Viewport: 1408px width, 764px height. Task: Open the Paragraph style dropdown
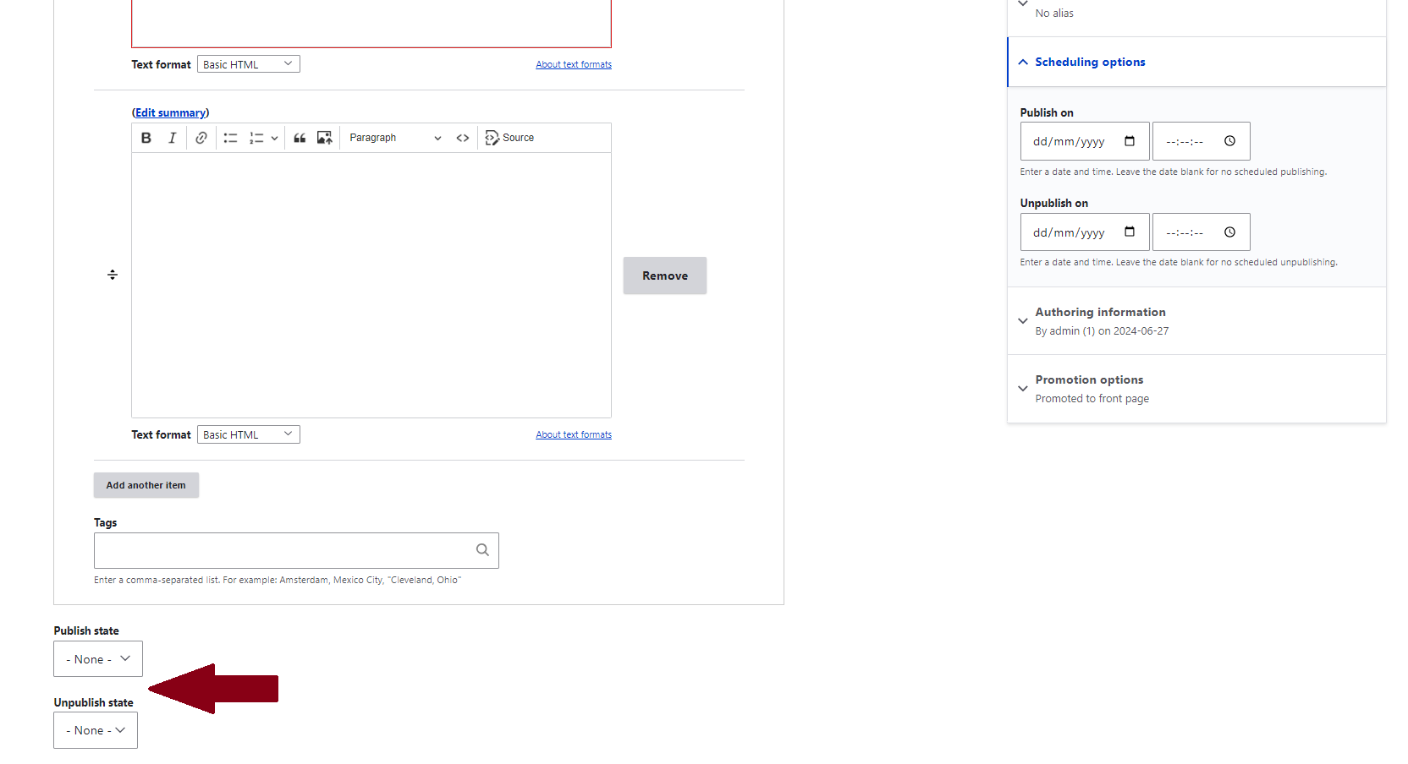(x=393, y=137)
